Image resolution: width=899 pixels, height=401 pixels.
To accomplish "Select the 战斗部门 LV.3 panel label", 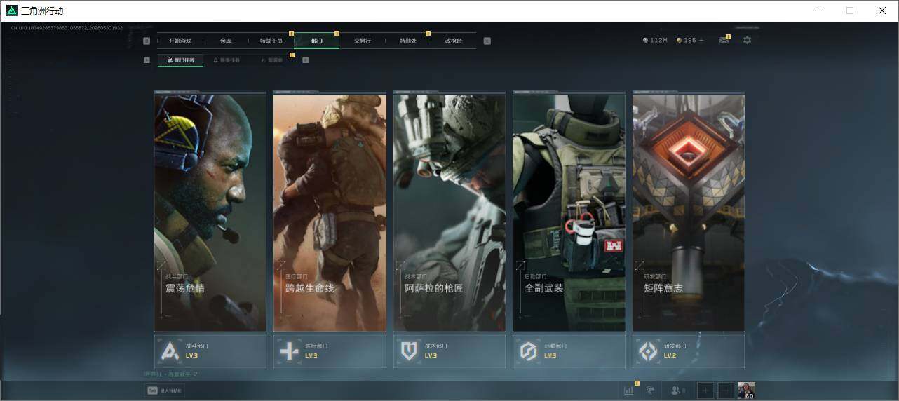I will tap(197, 351).
